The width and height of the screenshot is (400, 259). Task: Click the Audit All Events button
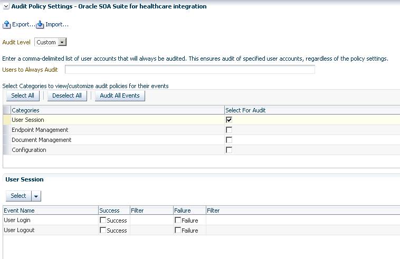pos(120,95)
